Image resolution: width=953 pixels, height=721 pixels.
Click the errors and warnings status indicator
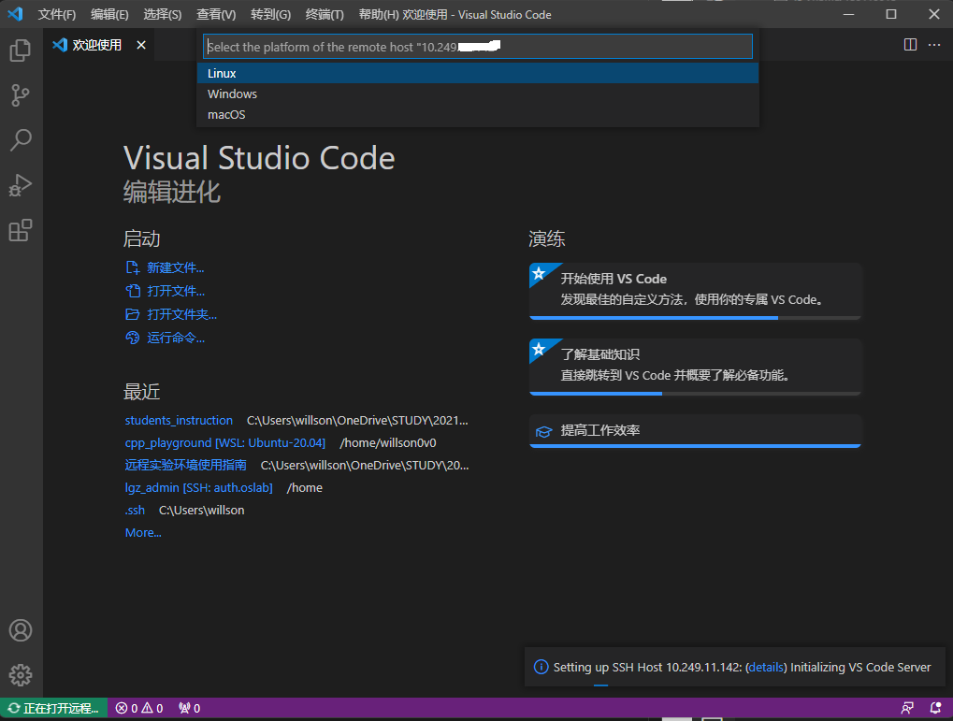tap(139, 709)
